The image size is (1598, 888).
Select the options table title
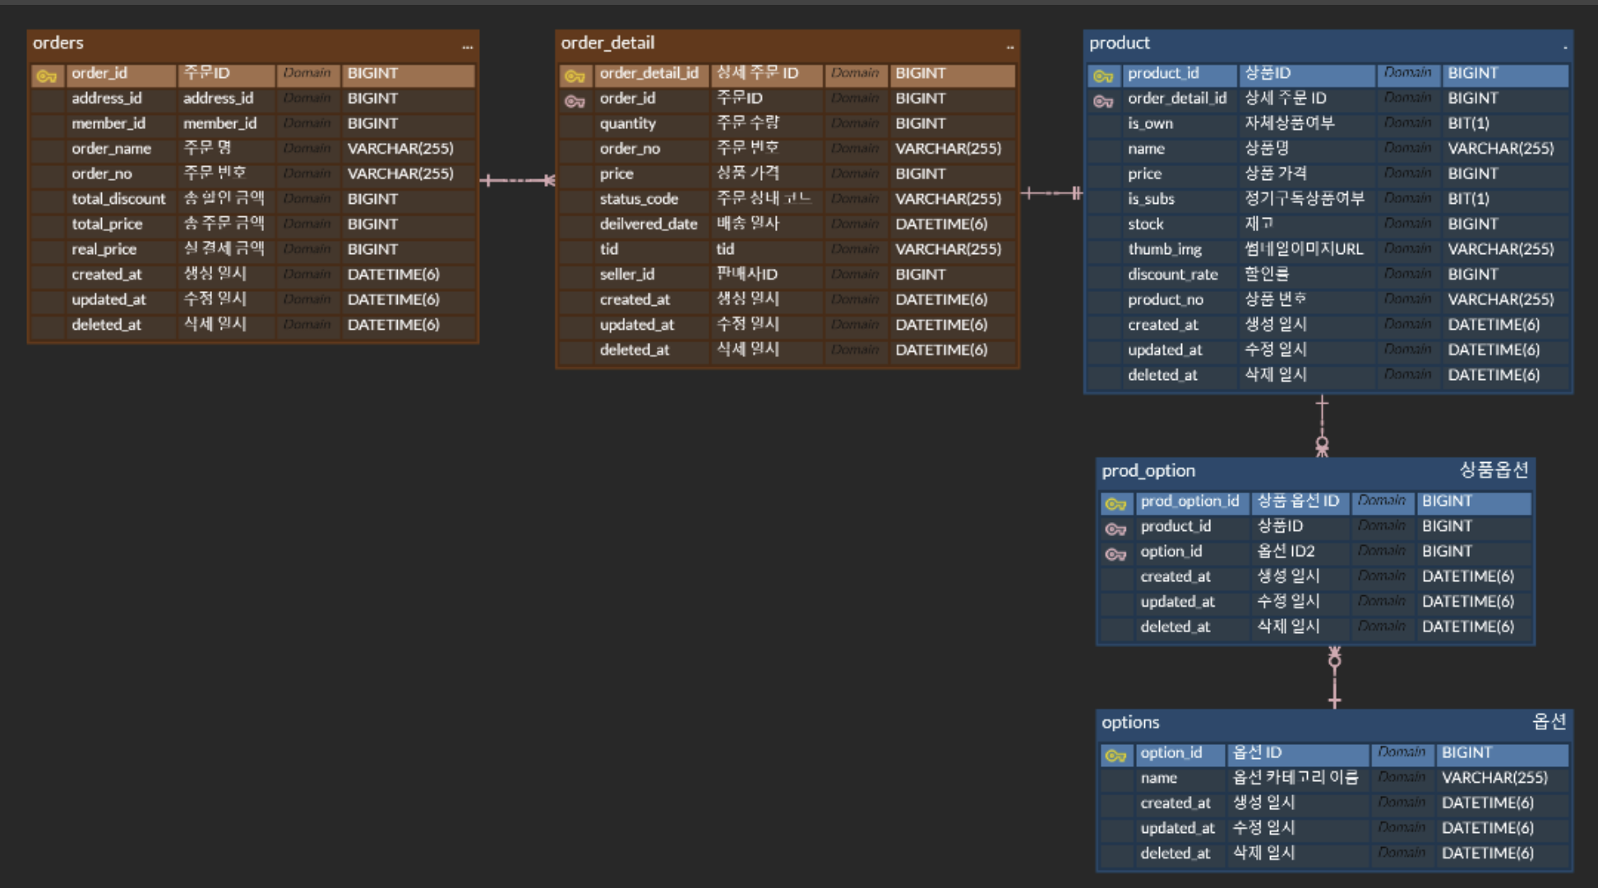1130,722
